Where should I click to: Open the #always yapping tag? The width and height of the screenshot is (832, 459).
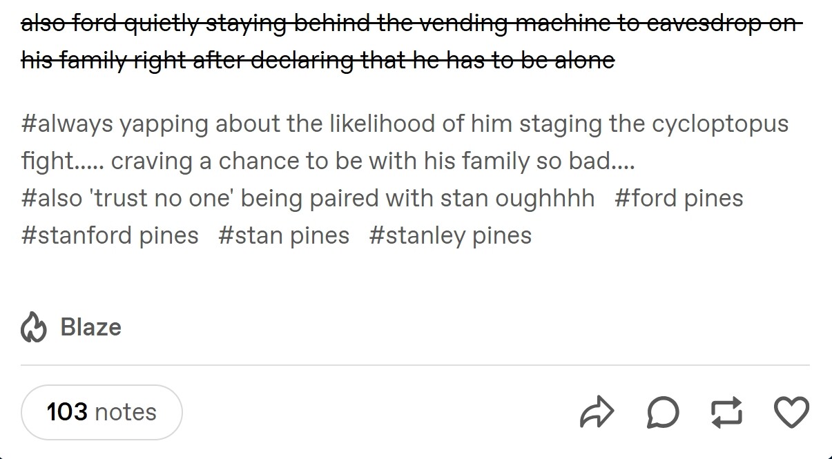tap(405, 124)
